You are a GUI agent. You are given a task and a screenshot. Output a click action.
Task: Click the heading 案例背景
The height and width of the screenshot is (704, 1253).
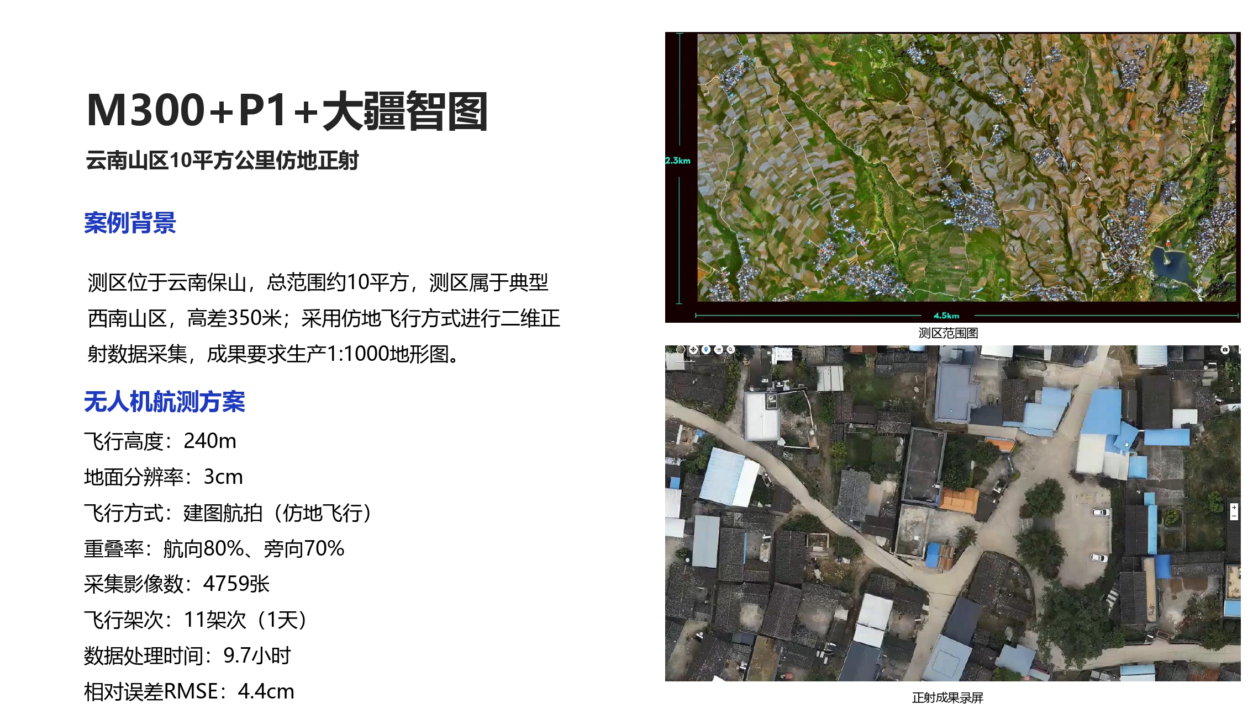tap(130, 223)
